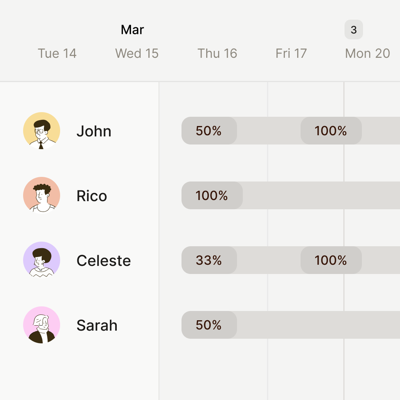Click the Mar month label

point(132,30)
